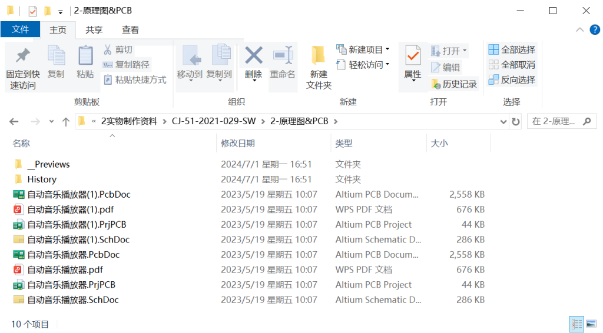Click the Rename (重命名) icon
Image resolution: width=603 pixels, height=333 pixels.
coord(283,55)
